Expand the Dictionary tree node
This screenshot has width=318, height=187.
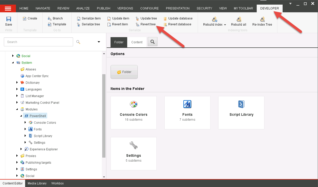click(x=17, y=82)
